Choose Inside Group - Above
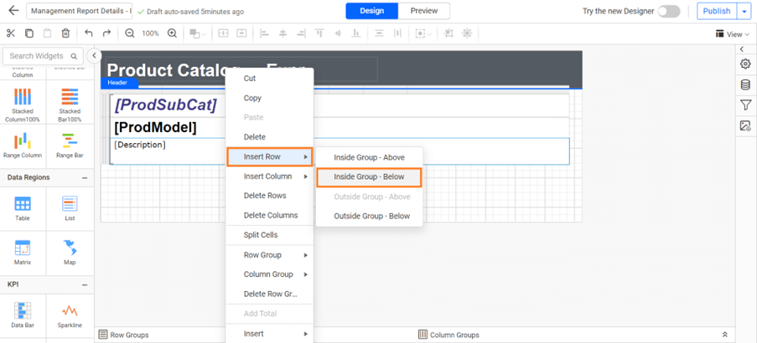The width and height of the screenshot is (757, 343). click(370, 157)
